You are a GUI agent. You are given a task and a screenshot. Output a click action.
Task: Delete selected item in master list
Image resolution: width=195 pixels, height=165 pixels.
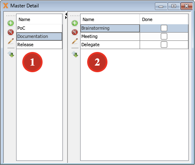coord(11,32)
